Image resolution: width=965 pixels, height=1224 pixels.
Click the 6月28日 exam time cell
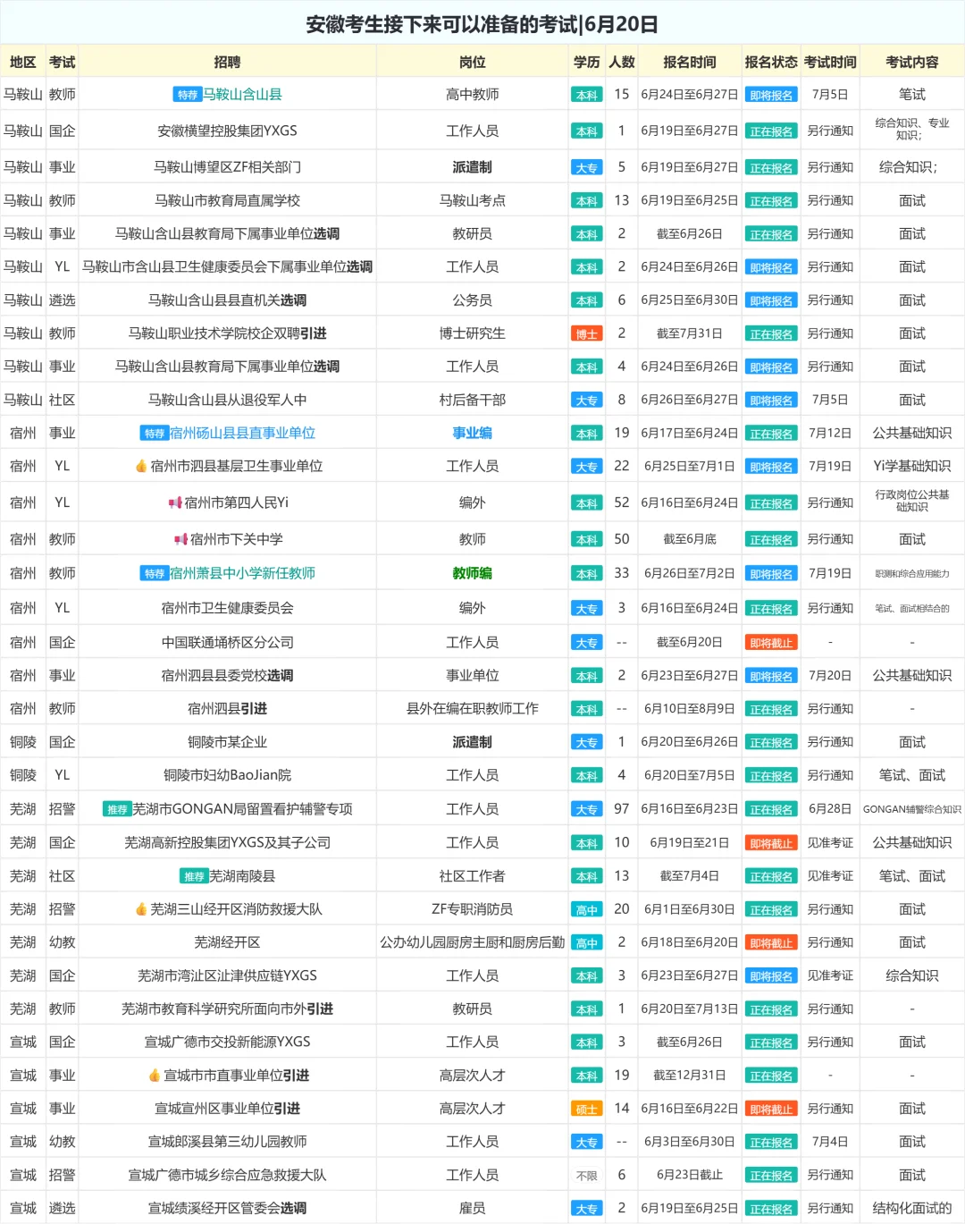click(x=830, y=809)
